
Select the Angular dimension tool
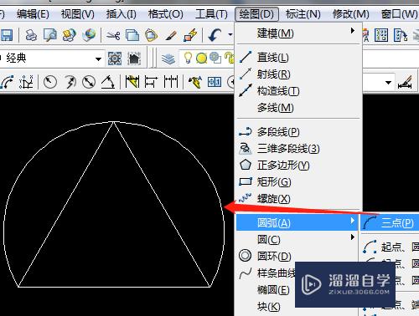(108, 82)
